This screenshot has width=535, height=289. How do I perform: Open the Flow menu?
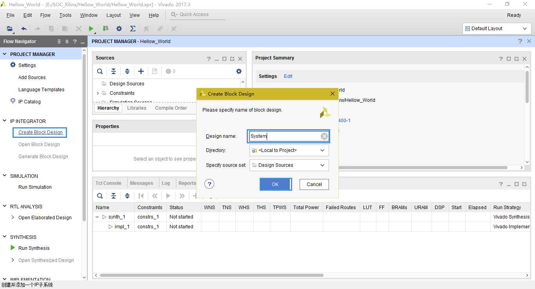point(45,15)
